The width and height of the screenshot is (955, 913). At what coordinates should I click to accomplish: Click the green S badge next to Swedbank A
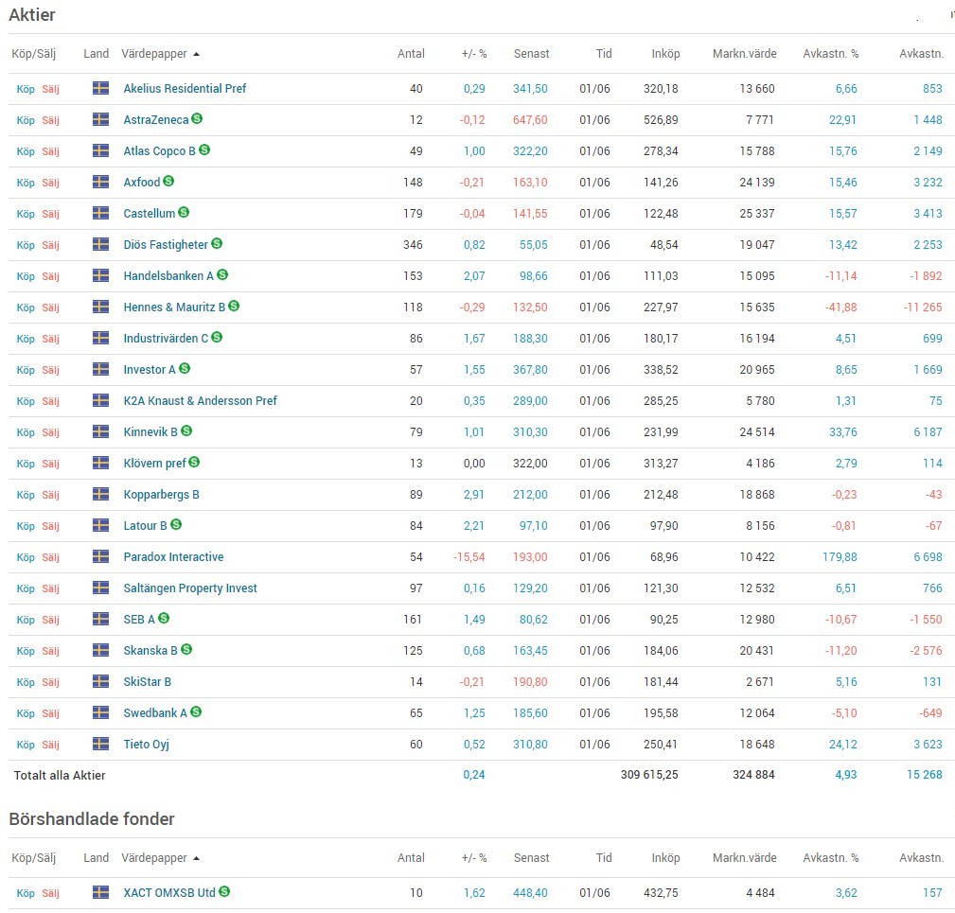coord(196,712)
